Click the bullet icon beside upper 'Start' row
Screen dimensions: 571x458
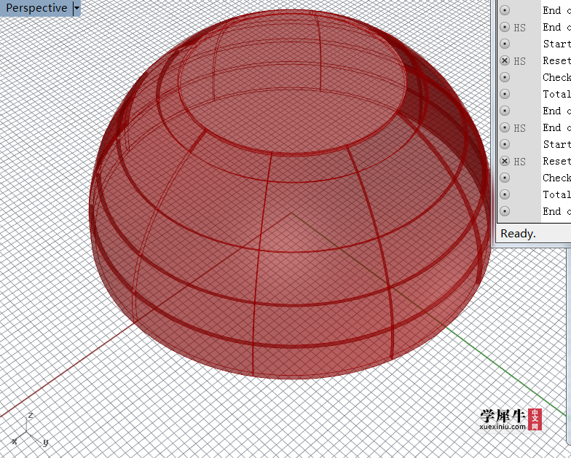coord(504,44)
